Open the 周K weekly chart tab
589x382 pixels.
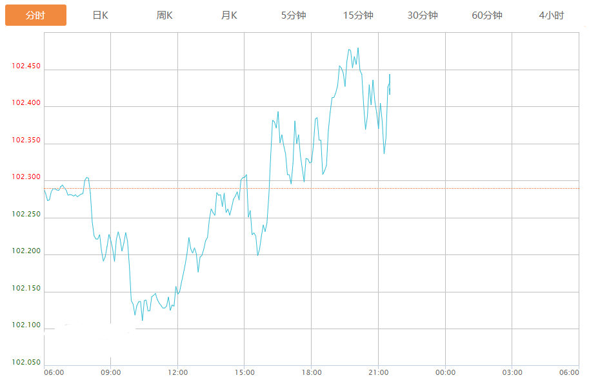(165, 15)
